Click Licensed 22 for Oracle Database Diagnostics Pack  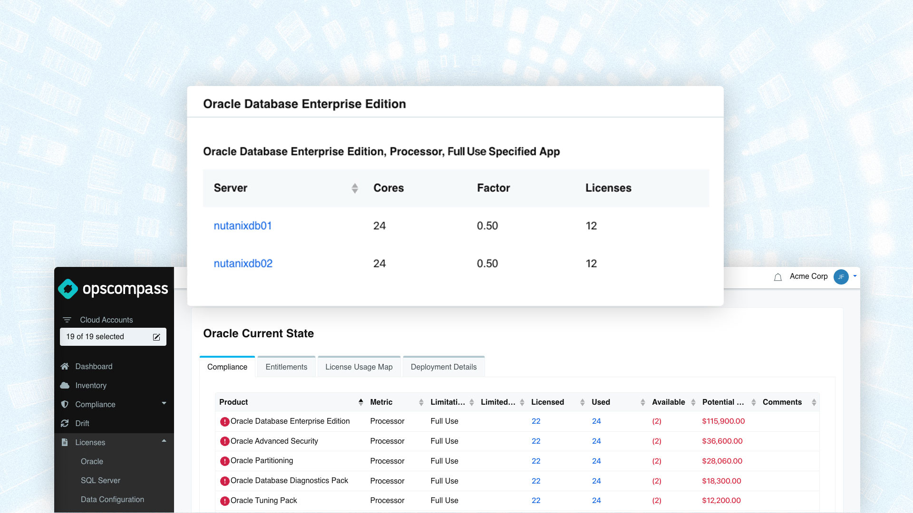pyautogui.click(x=536, y=481)
